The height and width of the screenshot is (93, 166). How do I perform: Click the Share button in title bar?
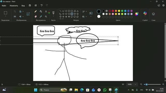tap(36, 5)
